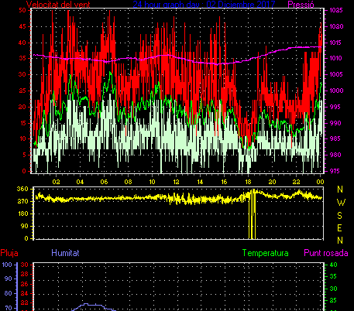
Task: Click the 18 hour tick label
Action: click(248, 182)
